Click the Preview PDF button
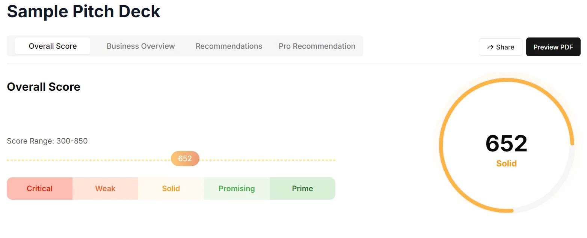The image size is (587, 238). coord(553,47)
